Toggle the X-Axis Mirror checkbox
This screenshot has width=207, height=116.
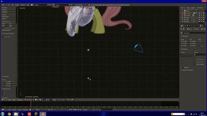tap(3, 37)
